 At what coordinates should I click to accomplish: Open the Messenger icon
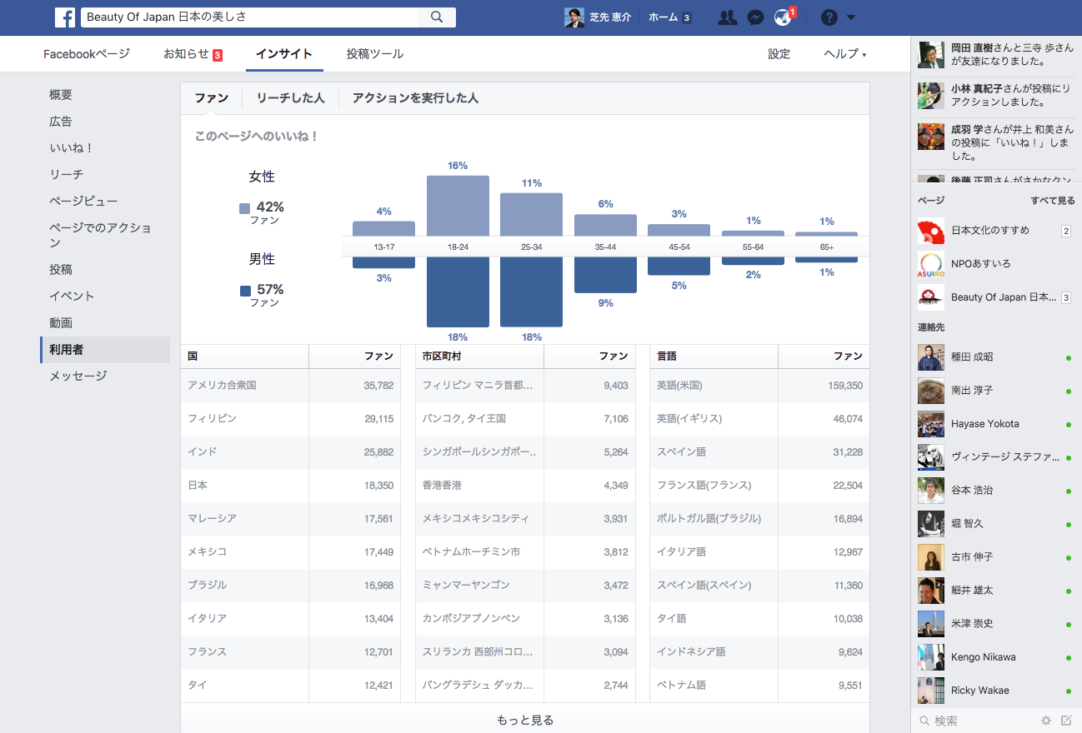(755, 17)
